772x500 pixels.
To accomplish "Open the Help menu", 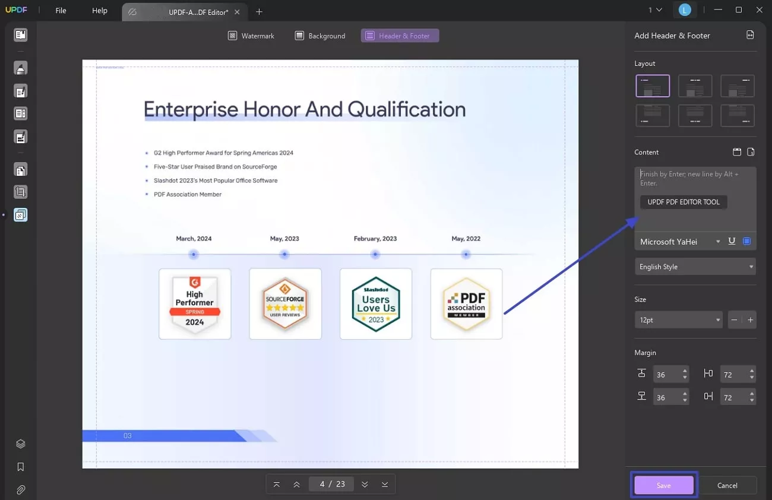I will (x=100, y=11).
